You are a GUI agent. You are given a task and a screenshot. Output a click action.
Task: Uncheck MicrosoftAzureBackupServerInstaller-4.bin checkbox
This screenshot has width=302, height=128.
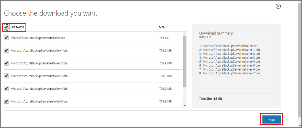(6, 88)
